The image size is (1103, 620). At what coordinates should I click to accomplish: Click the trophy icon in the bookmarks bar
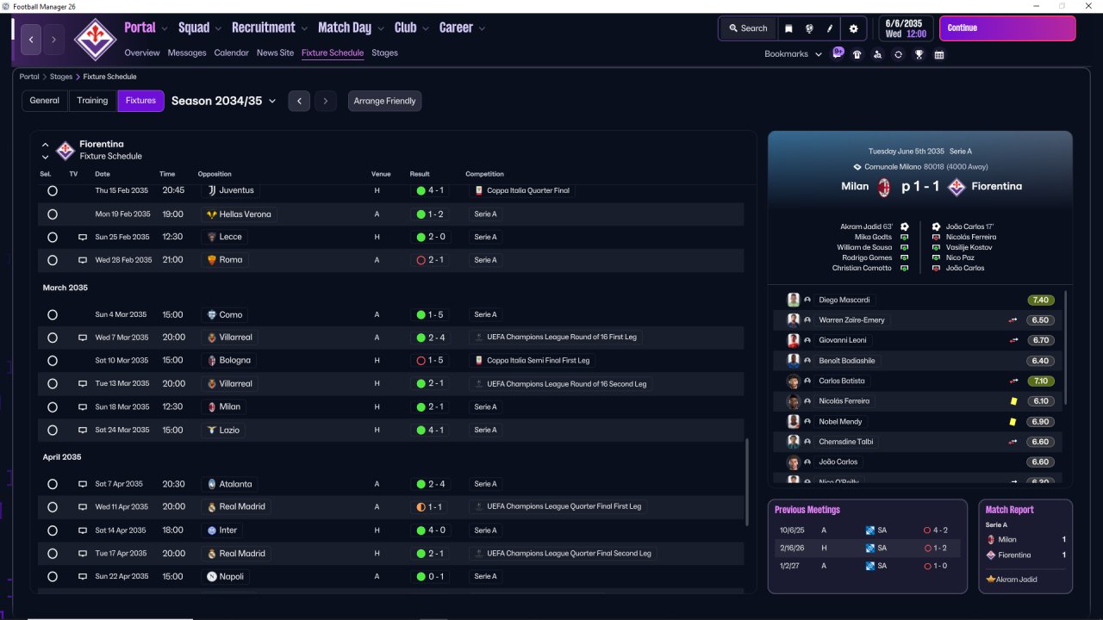point(919,54)
